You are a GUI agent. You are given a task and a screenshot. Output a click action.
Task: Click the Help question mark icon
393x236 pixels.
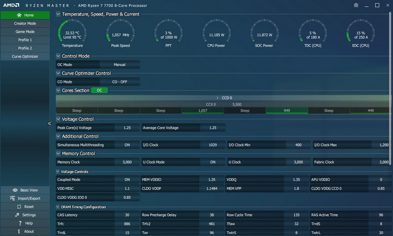click(x=20, y=223)
